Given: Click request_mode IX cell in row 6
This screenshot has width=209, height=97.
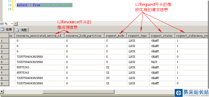Looking at the screenshot, I should point(116,67).
